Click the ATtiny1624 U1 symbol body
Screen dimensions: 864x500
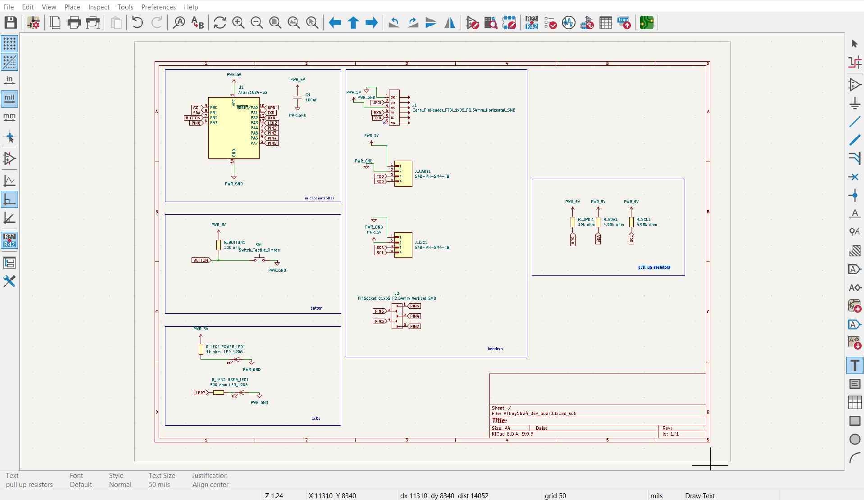pos(233,128)
